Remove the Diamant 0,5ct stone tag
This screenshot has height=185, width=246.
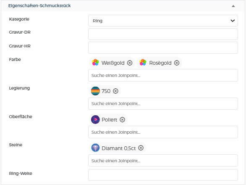tap(141, 148)
